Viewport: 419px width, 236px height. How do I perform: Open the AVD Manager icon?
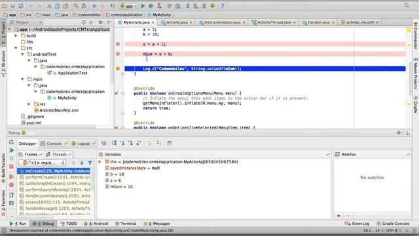(196, 6)
